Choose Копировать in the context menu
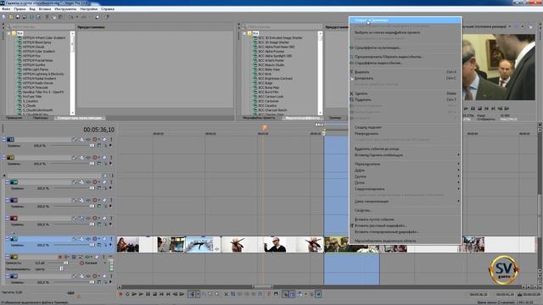 tap(406, 78)
